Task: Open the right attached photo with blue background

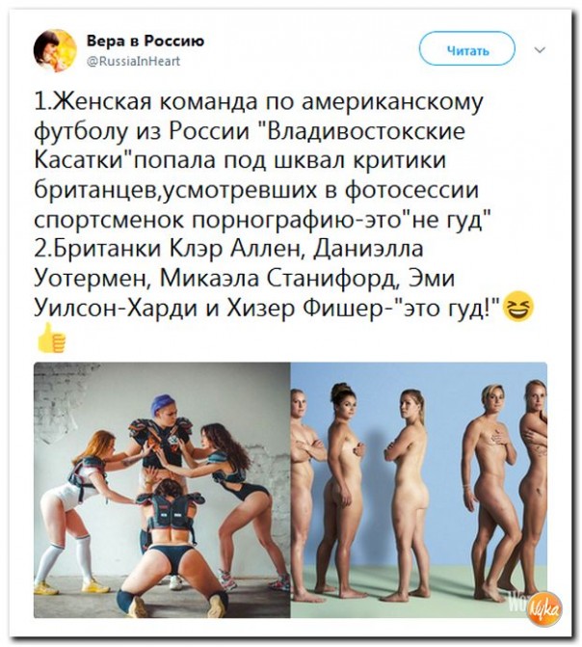Action: point(419,490)
